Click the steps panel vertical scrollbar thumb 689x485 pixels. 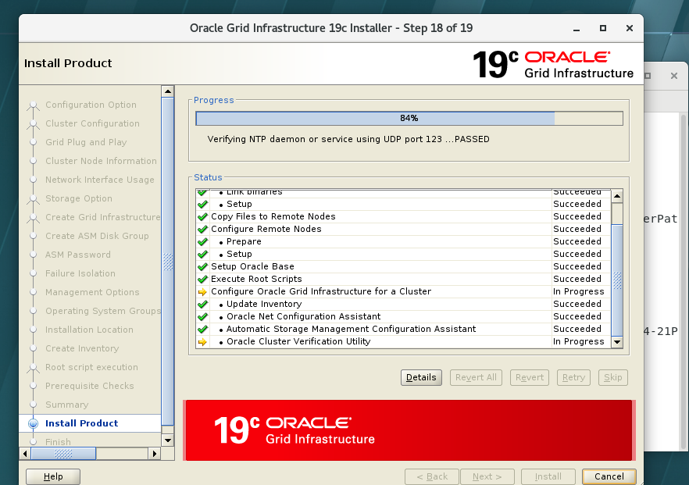point(167,262)
